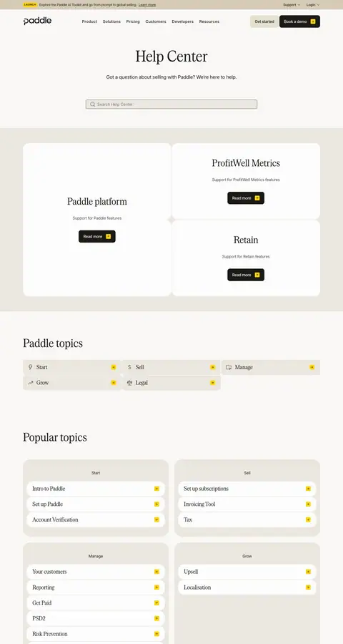This screenshot has width=343, height=644.
Task: Open the Product menu
Action: [89, 21]
